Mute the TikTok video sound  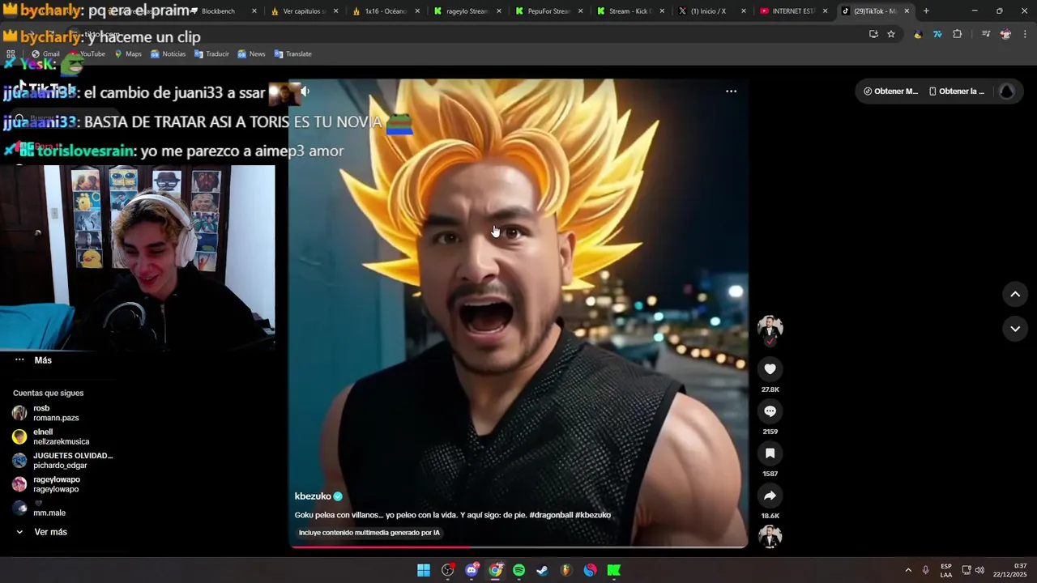pos(305,91)
